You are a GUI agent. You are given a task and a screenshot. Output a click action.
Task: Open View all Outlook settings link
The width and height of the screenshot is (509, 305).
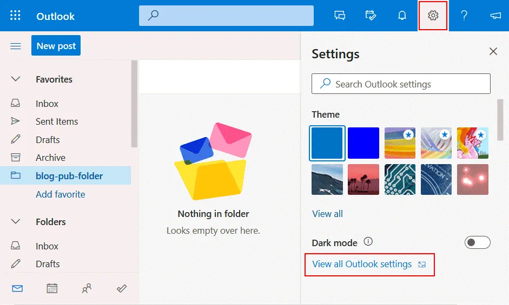[362, 264]
